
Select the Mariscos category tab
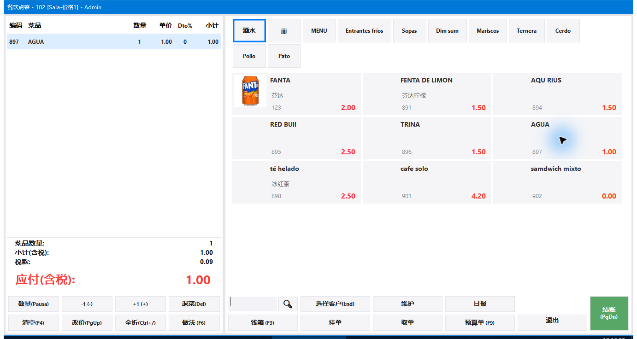click(x=488, y=31)
